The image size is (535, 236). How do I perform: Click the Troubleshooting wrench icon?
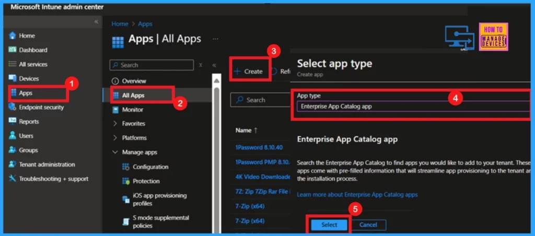pyautogui.click(x=13, y=179)
